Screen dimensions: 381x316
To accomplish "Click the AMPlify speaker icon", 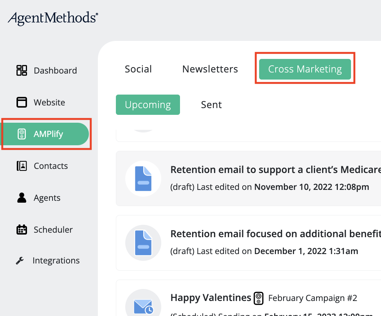I will (22, 134).
